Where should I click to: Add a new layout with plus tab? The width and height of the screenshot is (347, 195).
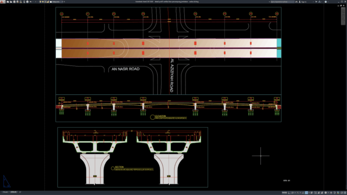point(20,192)
